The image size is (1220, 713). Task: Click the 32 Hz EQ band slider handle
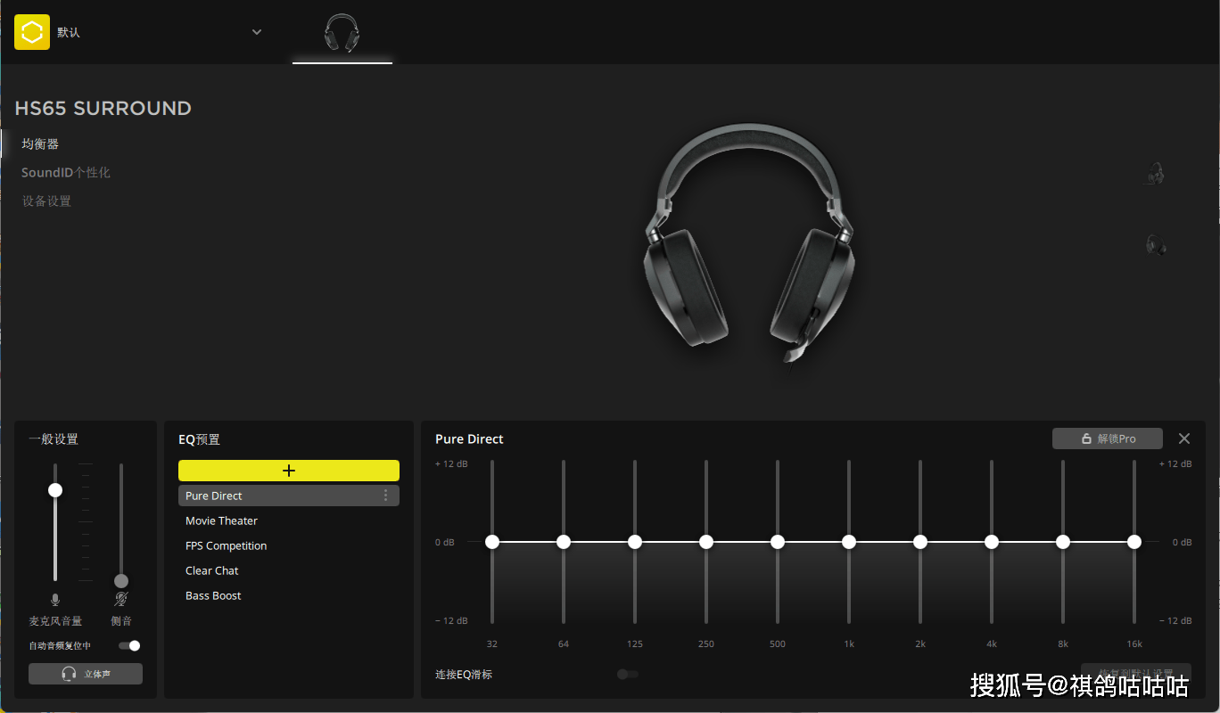[492, 542]
